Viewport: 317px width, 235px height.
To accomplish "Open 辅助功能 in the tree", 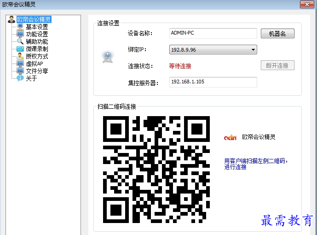I will click(37, 41).
